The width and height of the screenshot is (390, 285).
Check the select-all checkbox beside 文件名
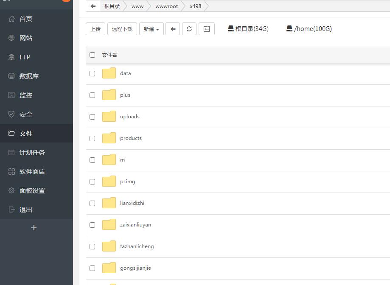(x=93, y=55)
